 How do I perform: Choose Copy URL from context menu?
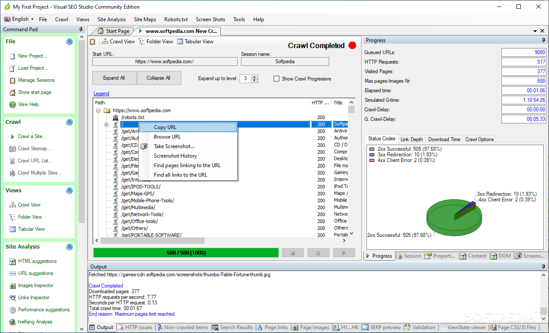coord(188,127)
